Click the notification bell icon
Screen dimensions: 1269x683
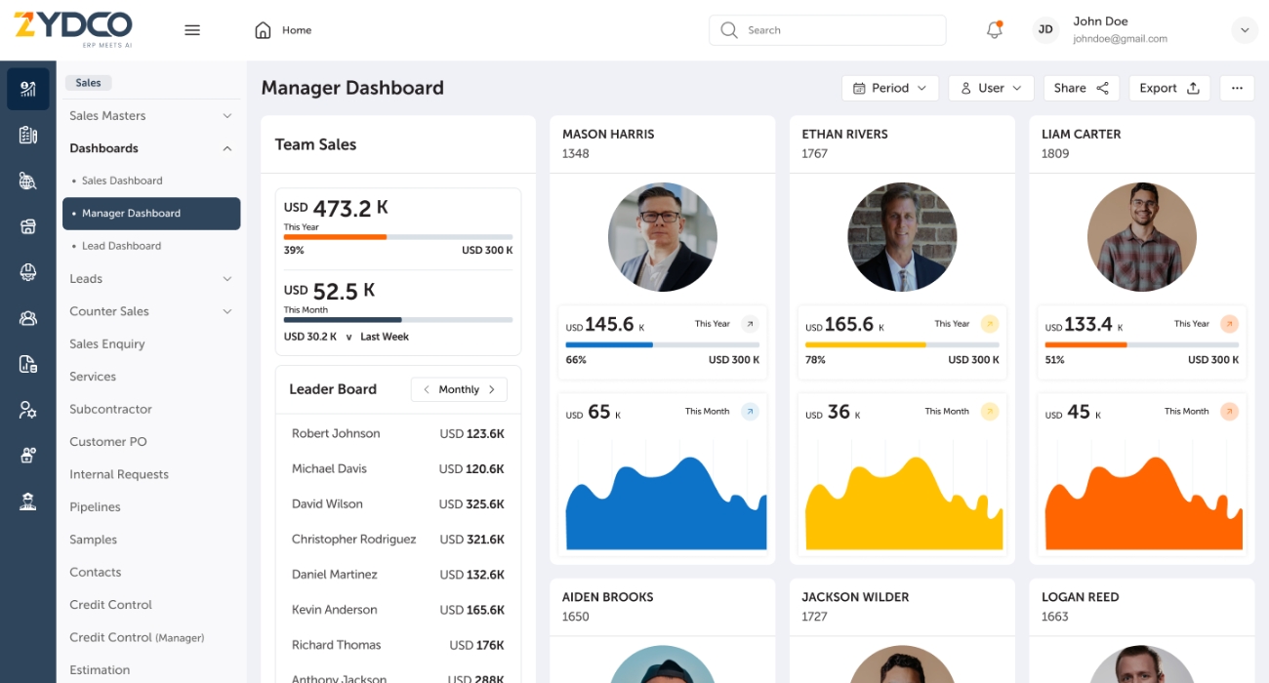994,30
